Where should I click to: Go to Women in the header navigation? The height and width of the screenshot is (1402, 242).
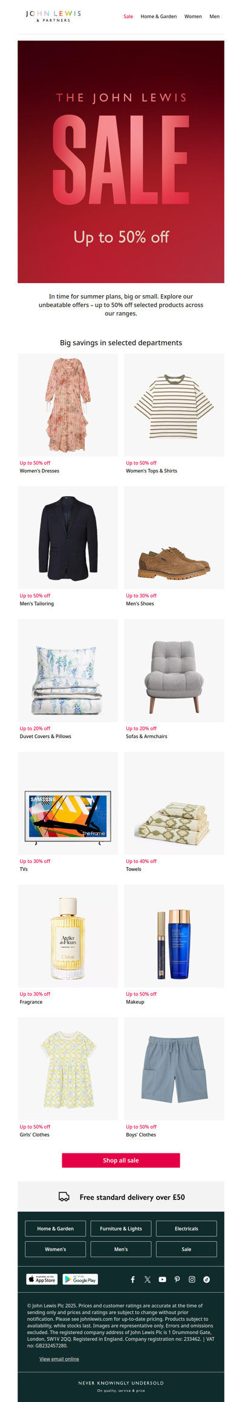pos(193,16)
